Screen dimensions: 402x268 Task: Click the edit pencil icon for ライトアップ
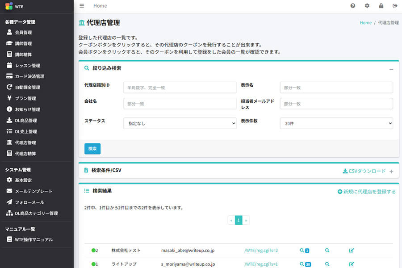[351, 264]
